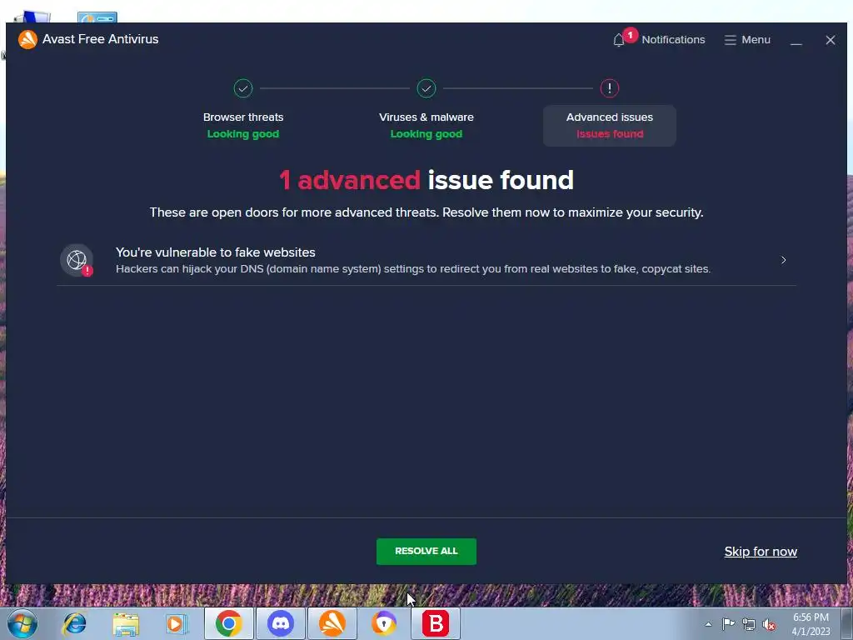Viewport: 853px width, 640px height.
Task: Open the Notifications bell icon
Action: coord(619,40)
